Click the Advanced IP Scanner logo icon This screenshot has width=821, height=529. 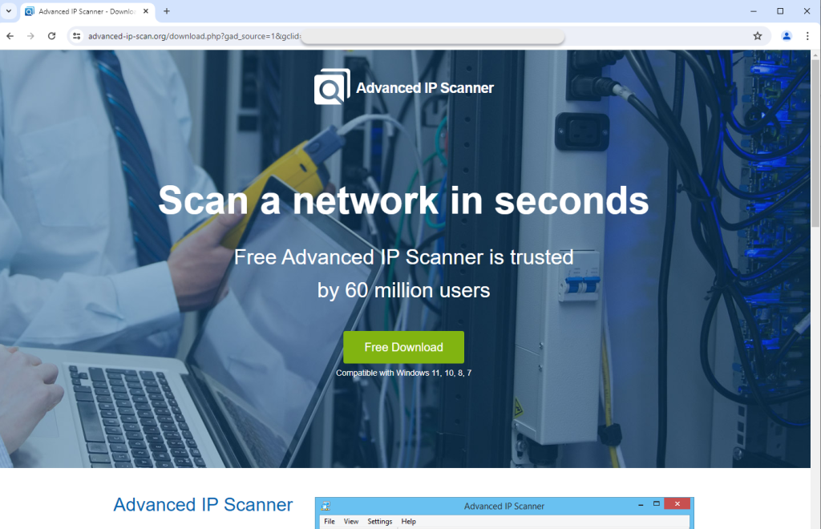coord(332,87)
